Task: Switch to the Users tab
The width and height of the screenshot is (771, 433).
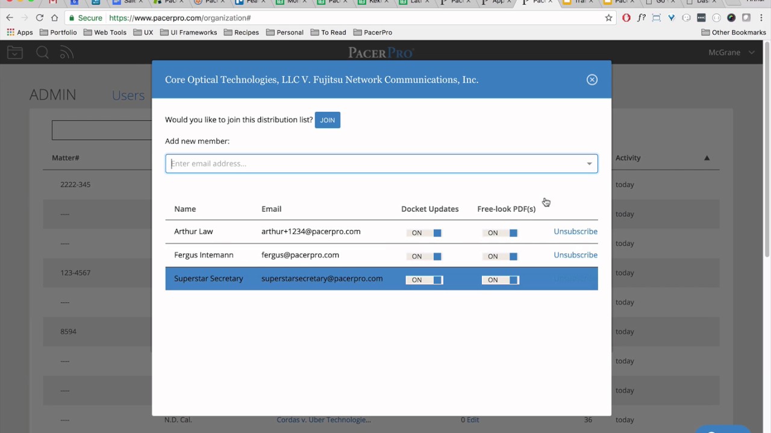Action: [128, 95]
